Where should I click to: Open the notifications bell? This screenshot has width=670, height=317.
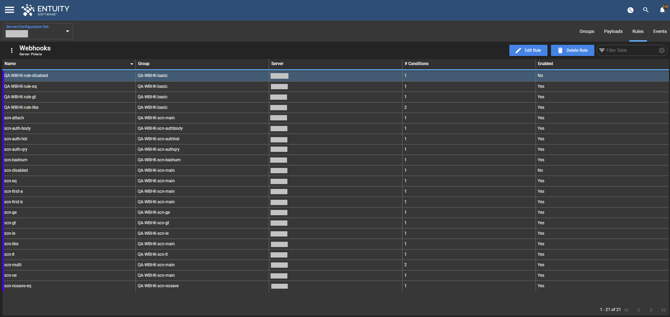pos(662,10)
